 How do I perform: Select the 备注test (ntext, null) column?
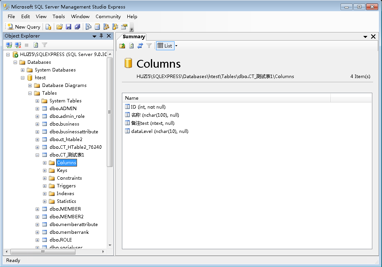click(152, 123)
